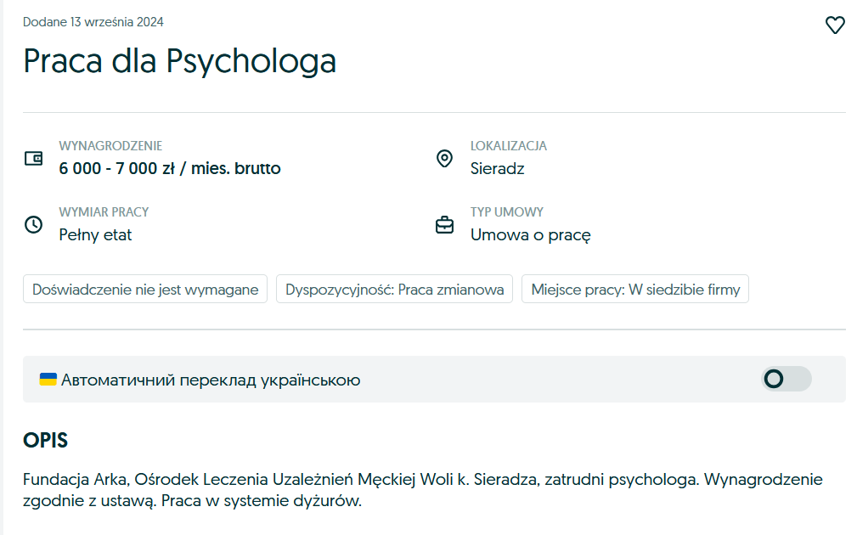Screen dimensions: 857x535
Task: Click the 'Pełny etat' value
Action: pos(95,235)
